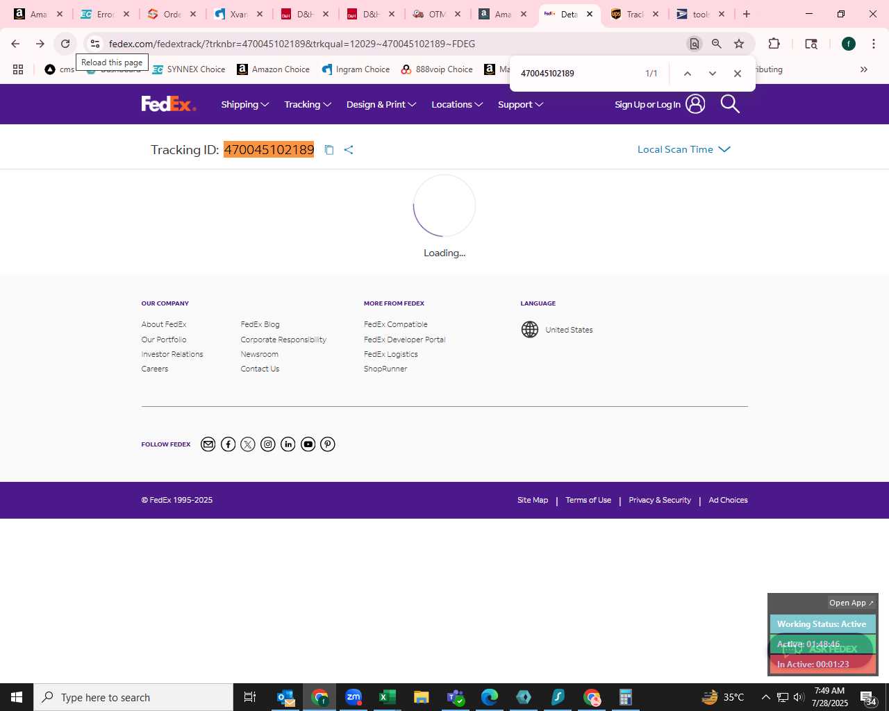Go back with browser back arrow

point(15,44)
